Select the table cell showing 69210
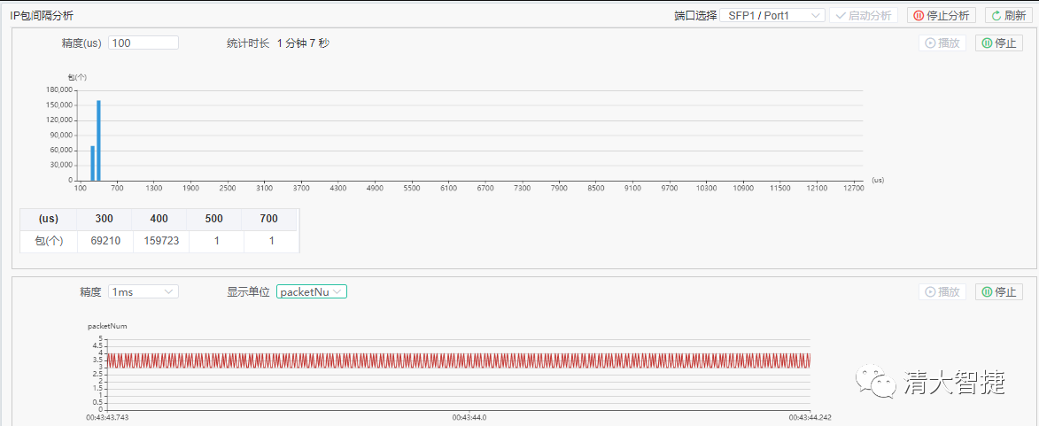1039x426 pixels. (x=104, y=242)
